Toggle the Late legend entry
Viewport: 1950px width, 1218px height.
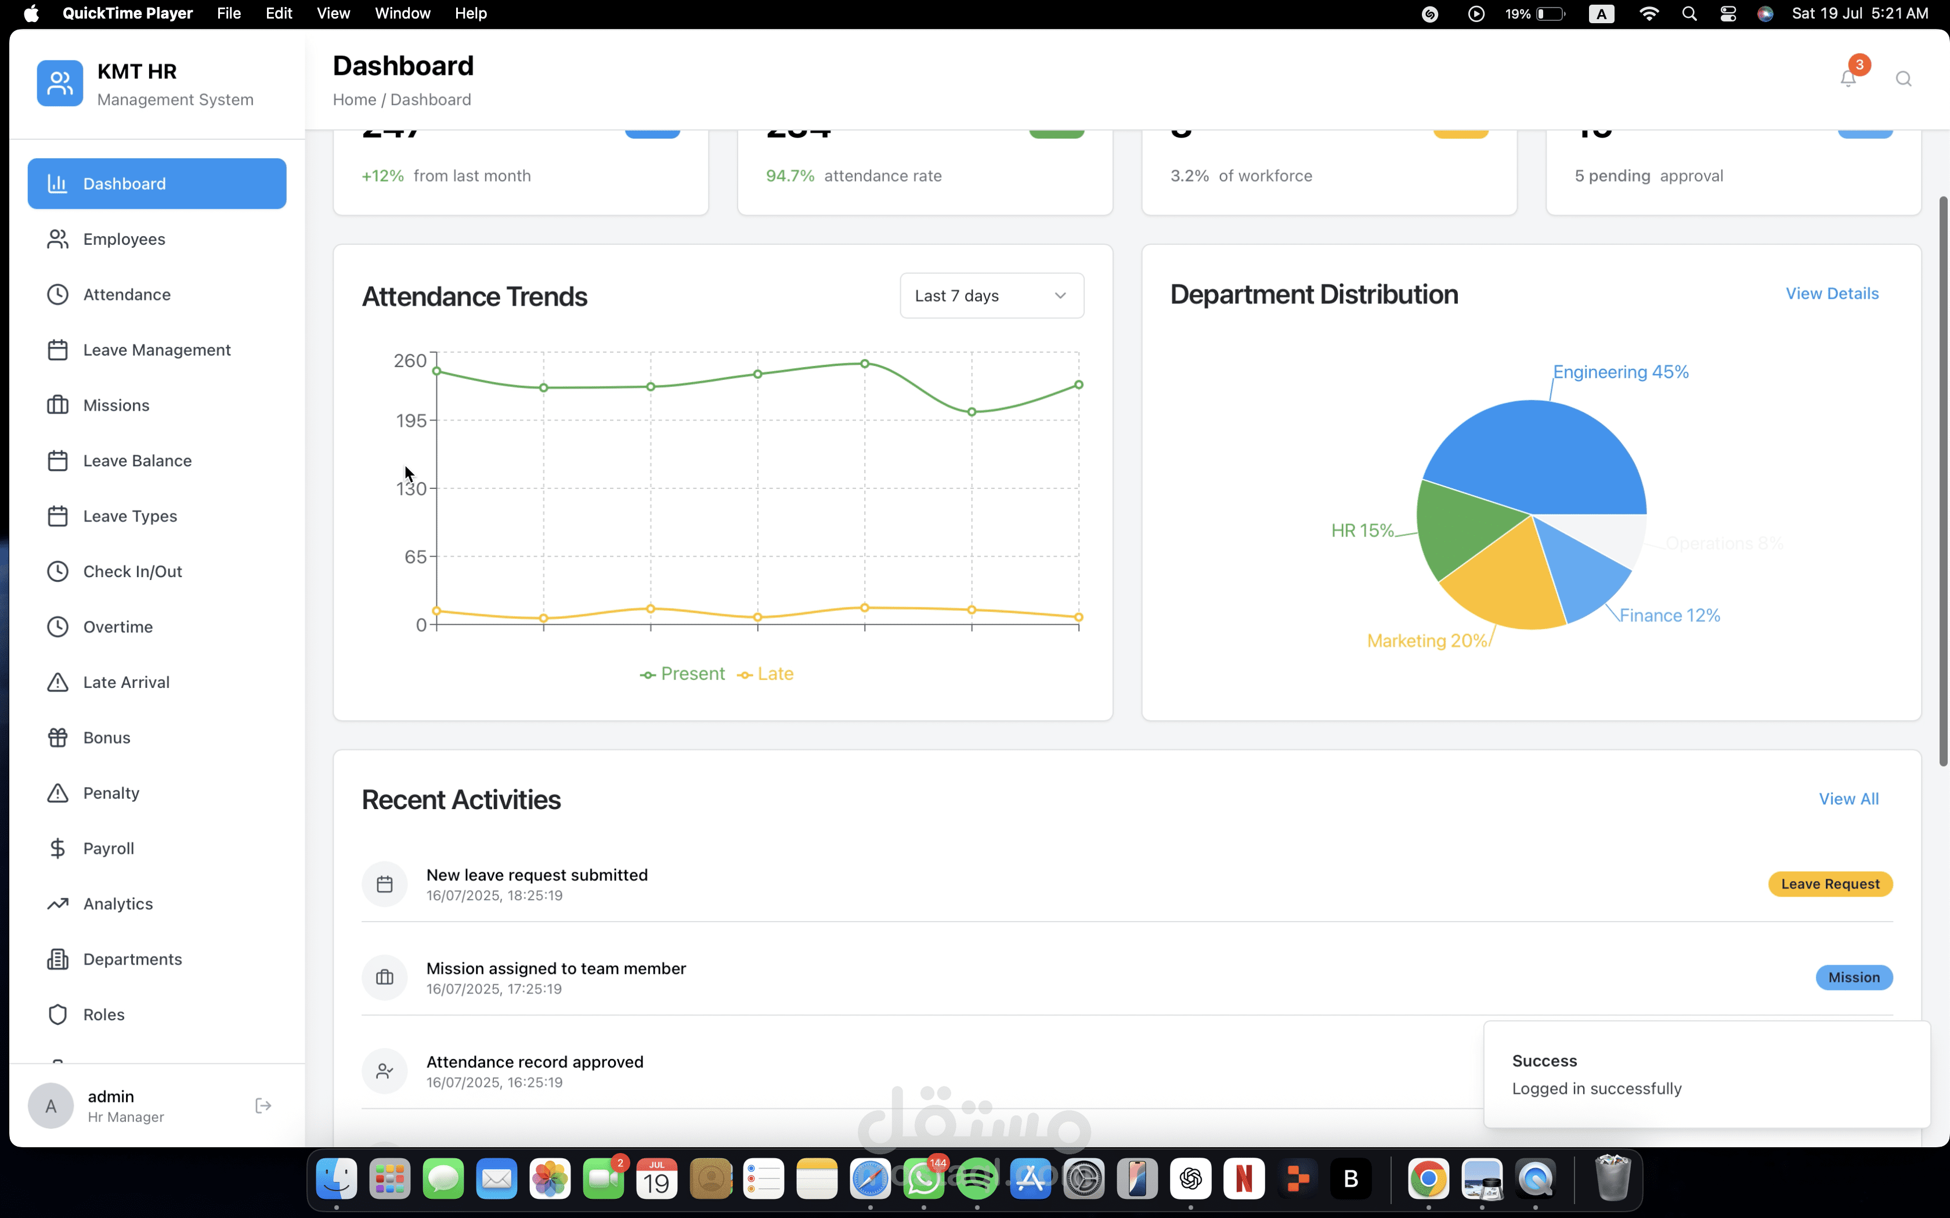click(765, 673)
